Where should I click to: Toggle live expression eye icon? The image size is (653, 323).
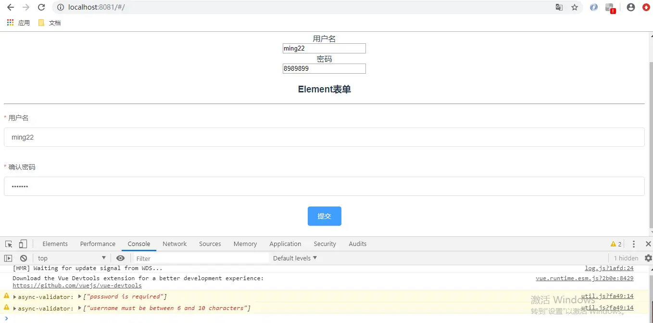tap(120, 258)
